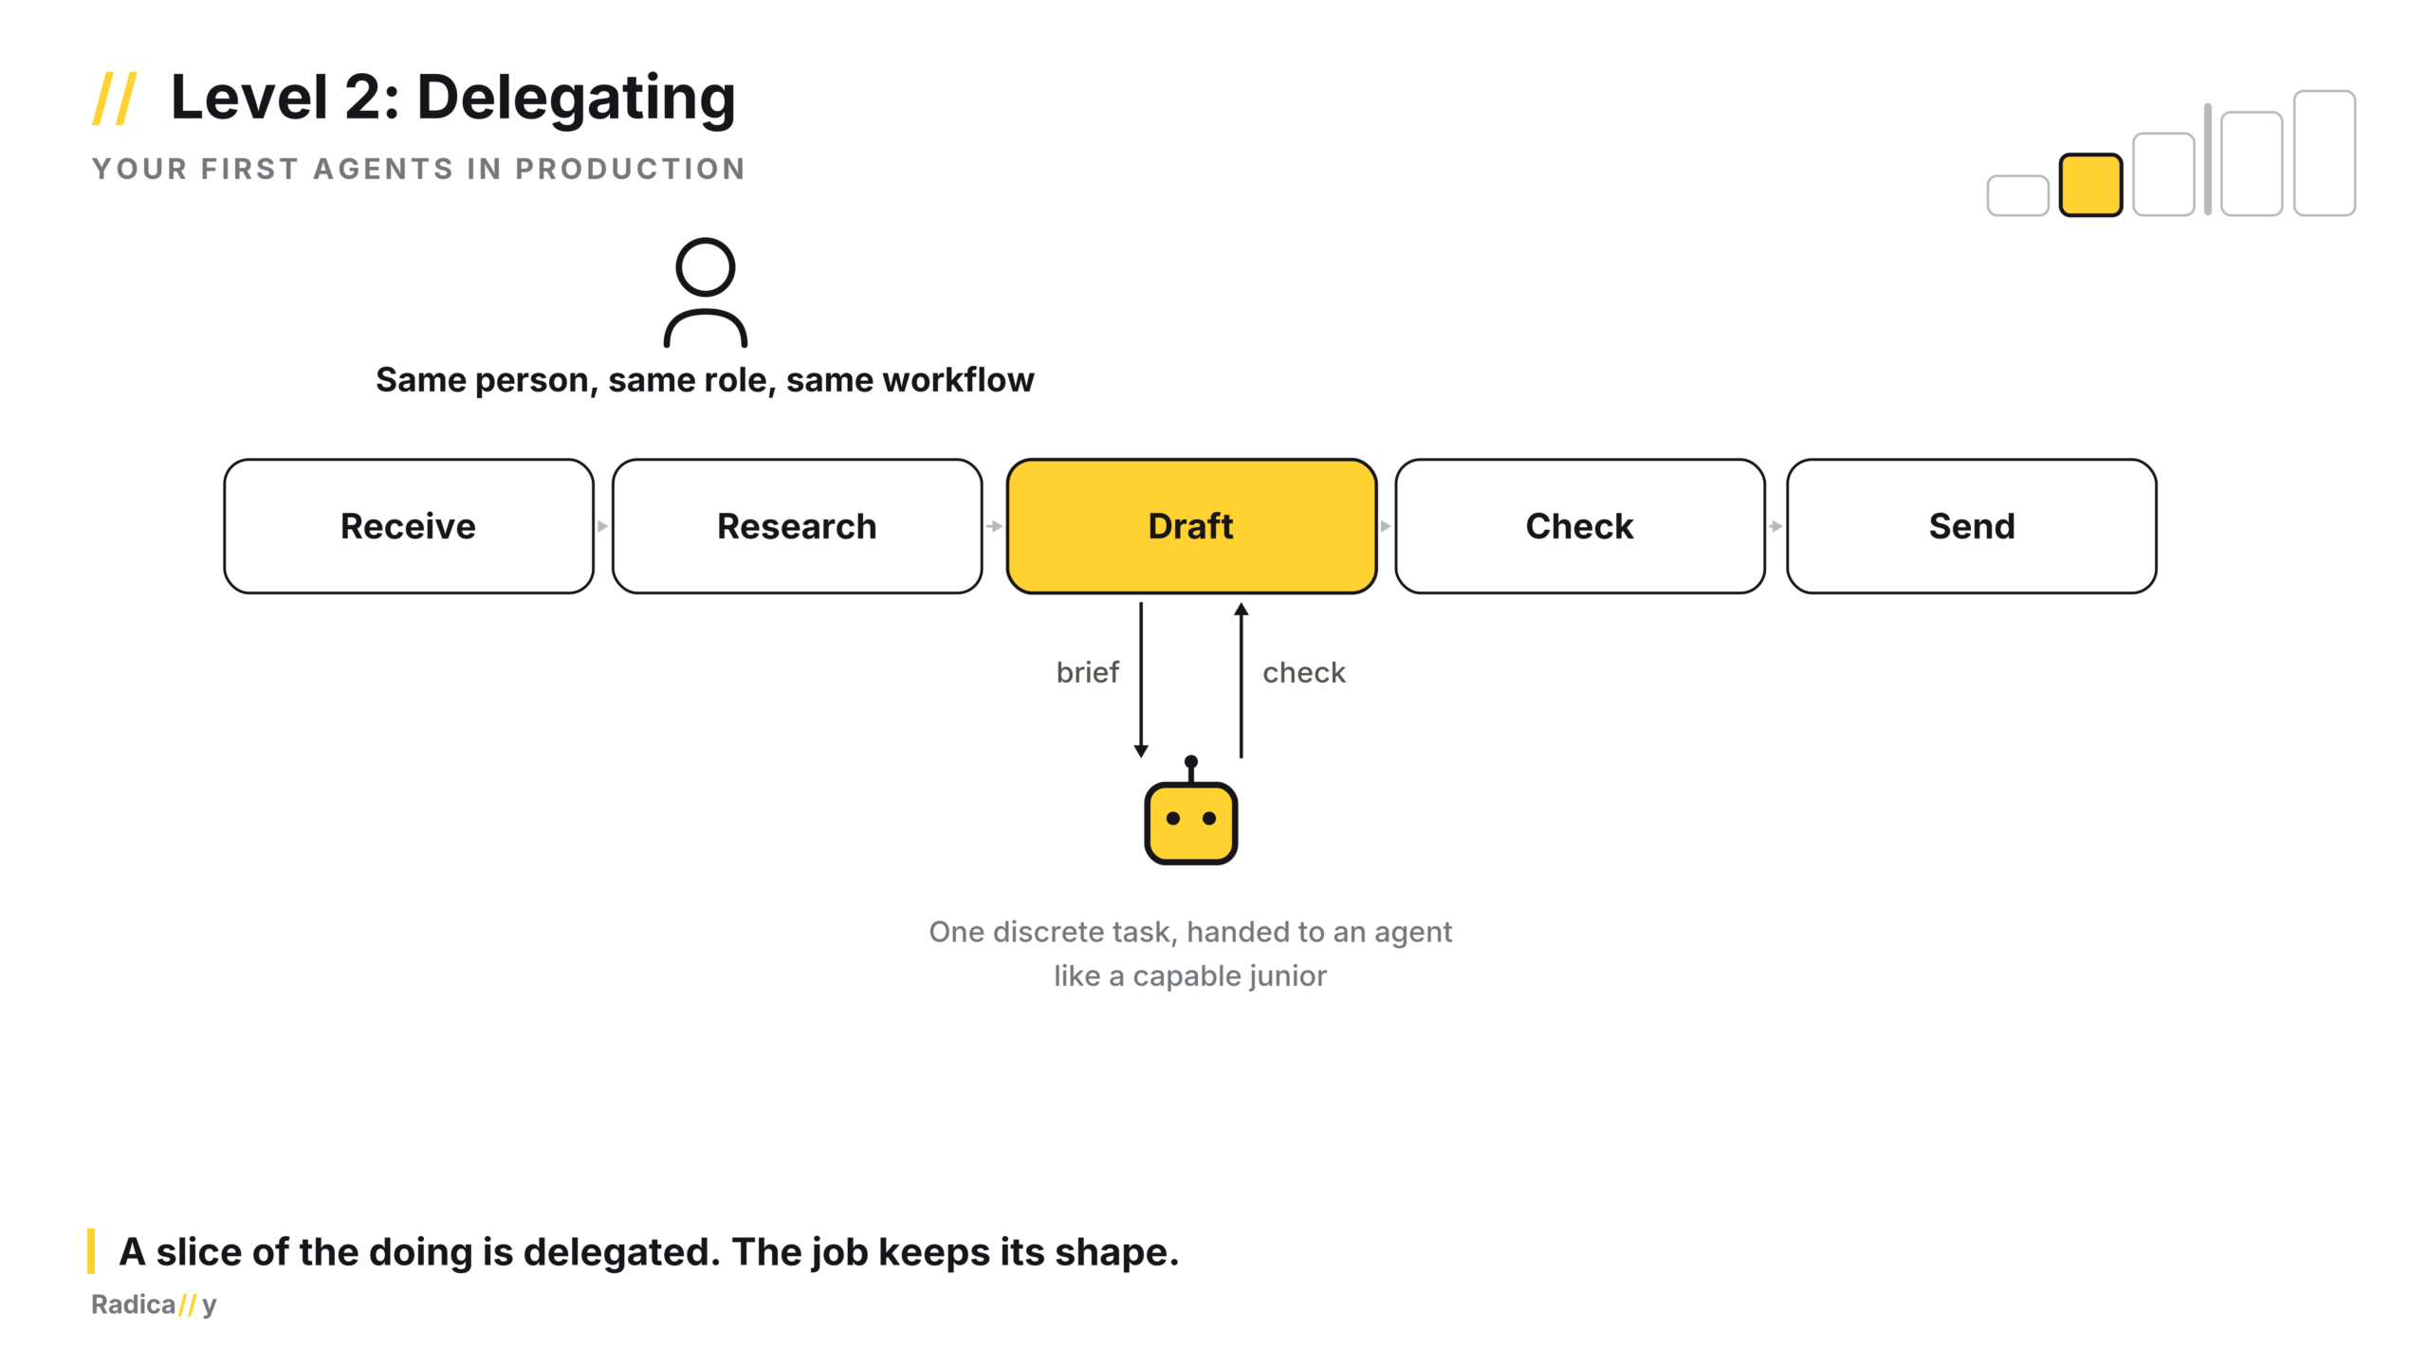
Task: Click the "Level 2: Delegating" heading
Action: point(452,98)
